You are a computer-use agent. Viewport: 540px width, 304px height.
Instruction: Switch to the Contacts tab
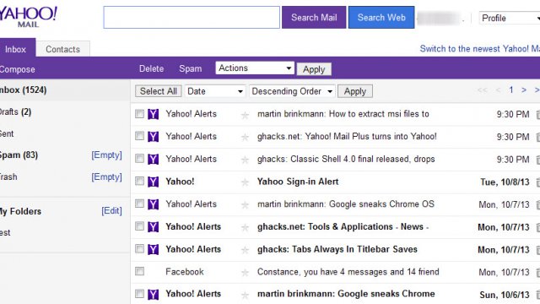(x=62, y=49)
